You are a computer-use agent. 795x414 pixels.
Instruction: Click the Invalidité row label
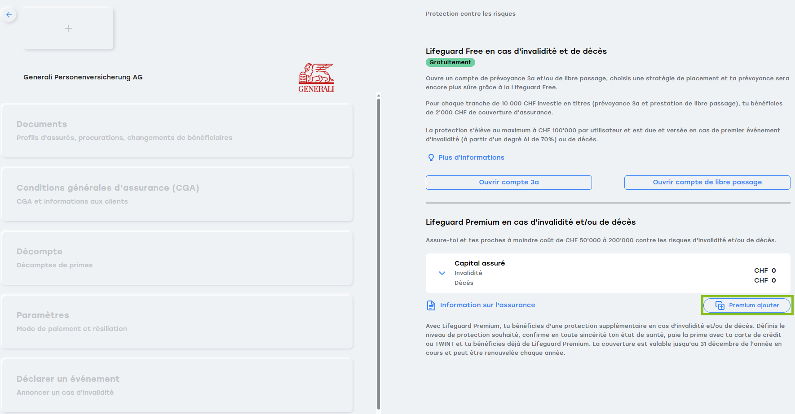[x=468, y=273]
